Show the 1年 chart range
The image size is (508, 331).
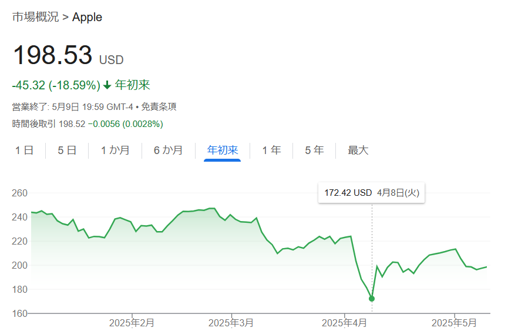(x=271, y=150)
